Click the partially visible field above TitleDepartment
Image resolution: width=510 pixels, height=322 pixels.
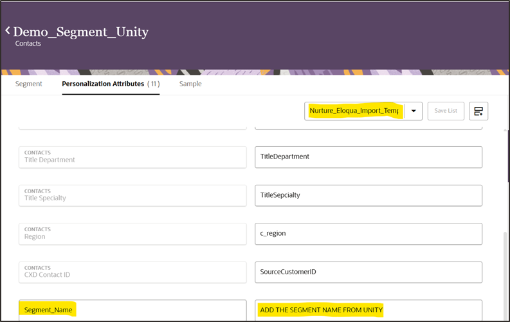tap(369, 126)
